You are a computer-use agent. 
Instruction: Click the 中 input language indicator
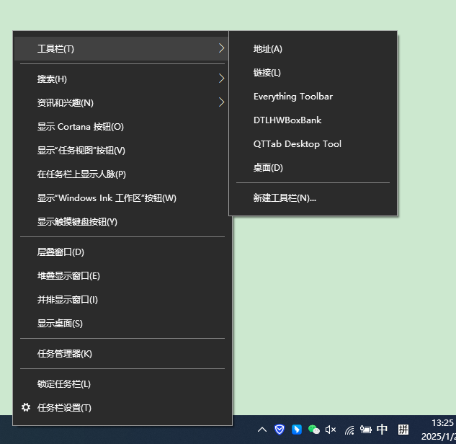(x=382, y=429)
